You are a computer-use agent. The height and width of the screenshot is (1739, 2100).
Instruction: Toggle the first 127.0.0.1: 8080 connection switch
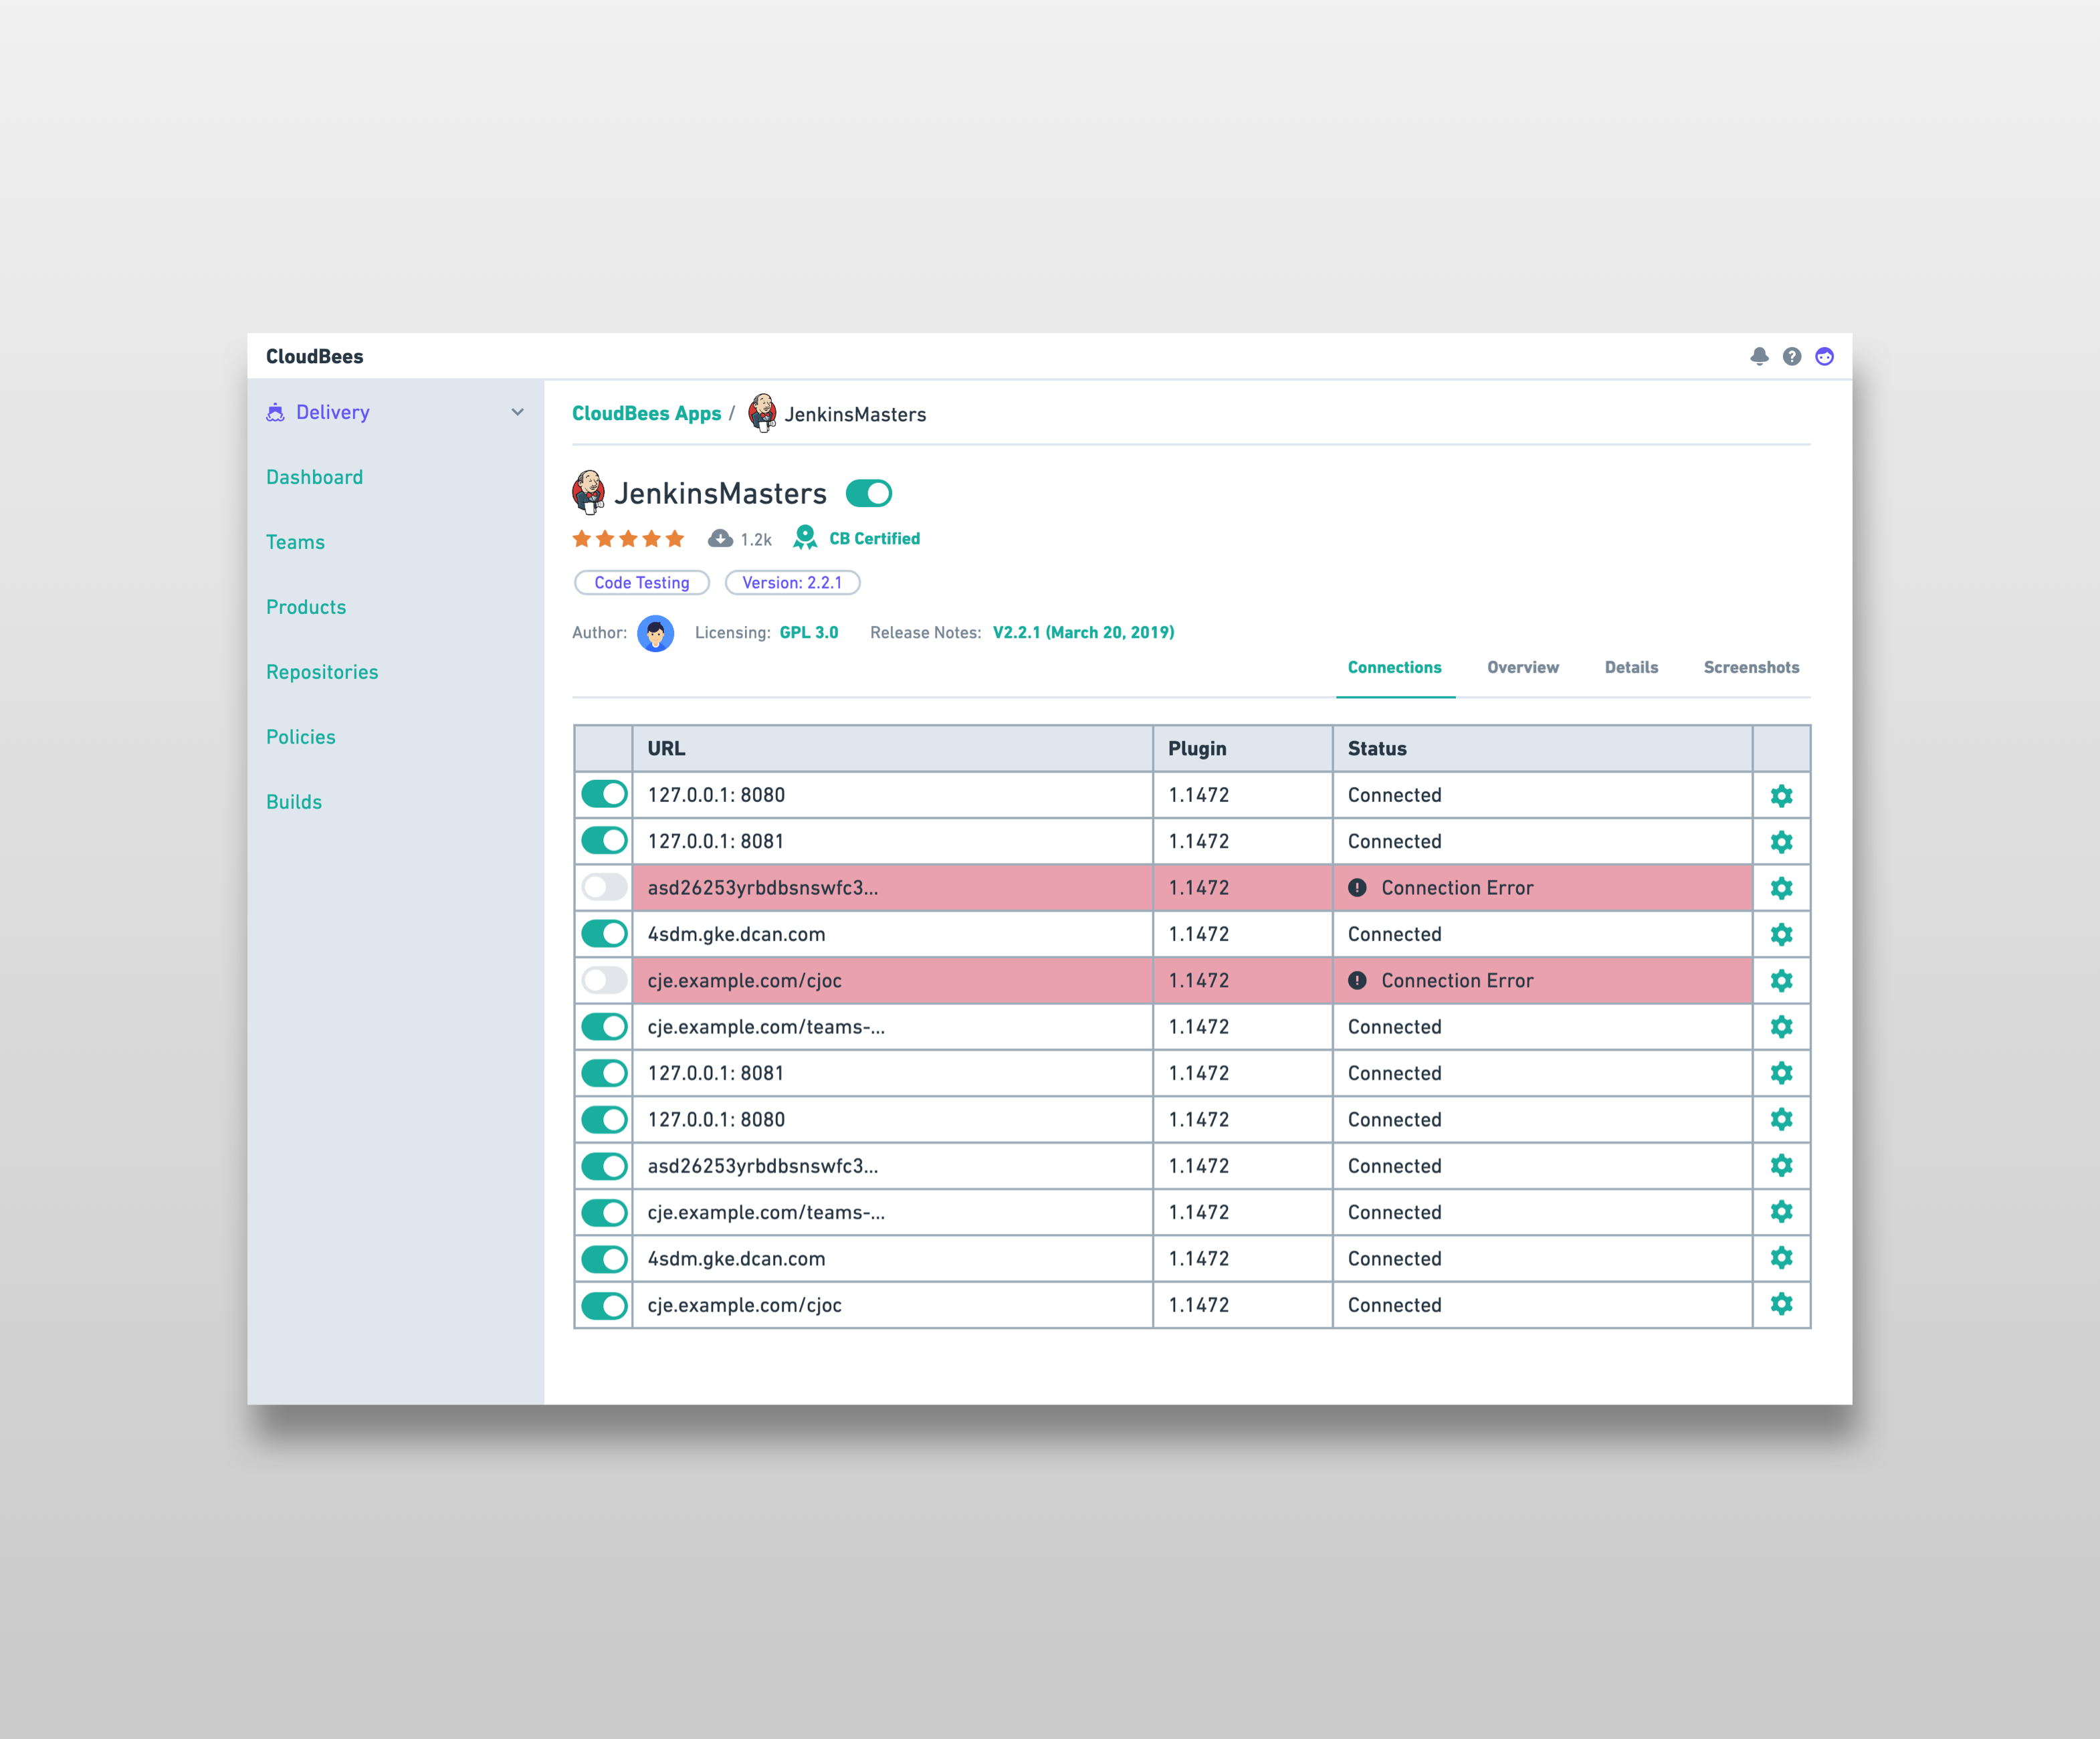(604, 794)
